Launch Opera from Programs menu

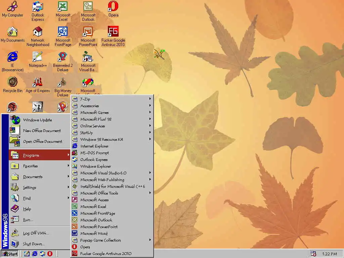(112, 247)
